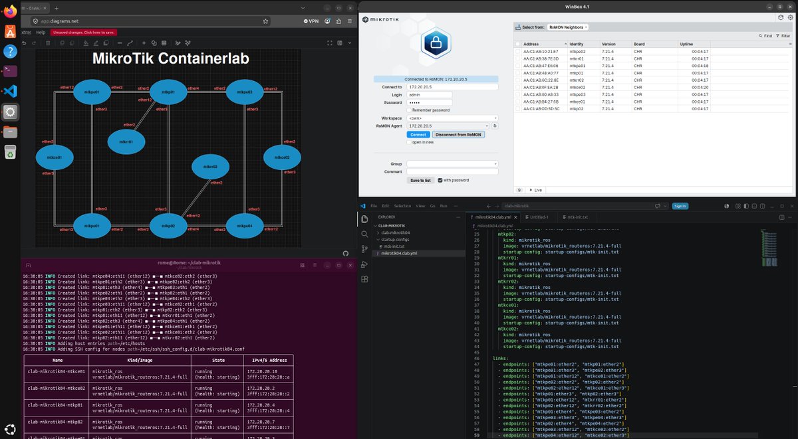Tick the checkbox for AA:C1:AB:10:21:E7 row
Viewport: 798px width, 439px height.
click(x=518, y=51)
